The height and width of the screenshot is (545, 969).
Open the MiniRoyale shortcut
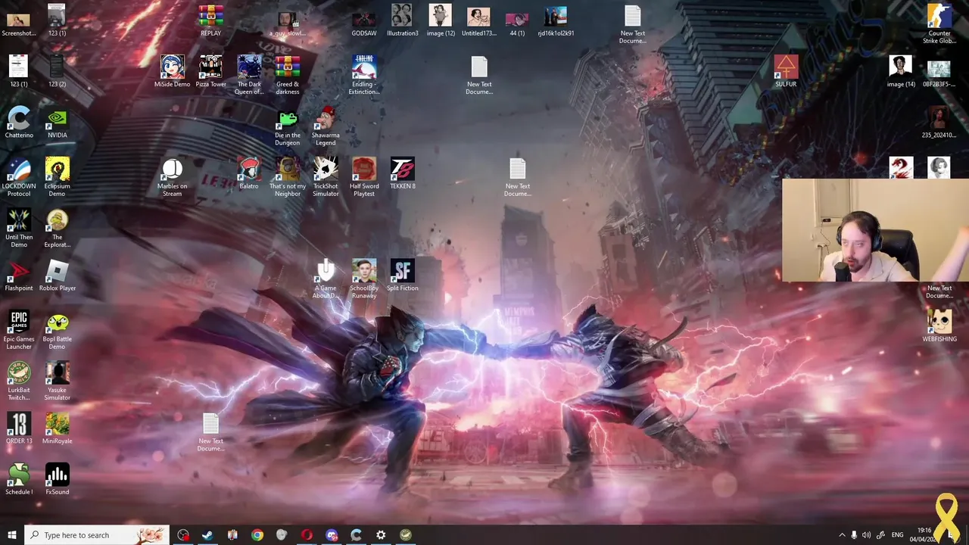58,428
